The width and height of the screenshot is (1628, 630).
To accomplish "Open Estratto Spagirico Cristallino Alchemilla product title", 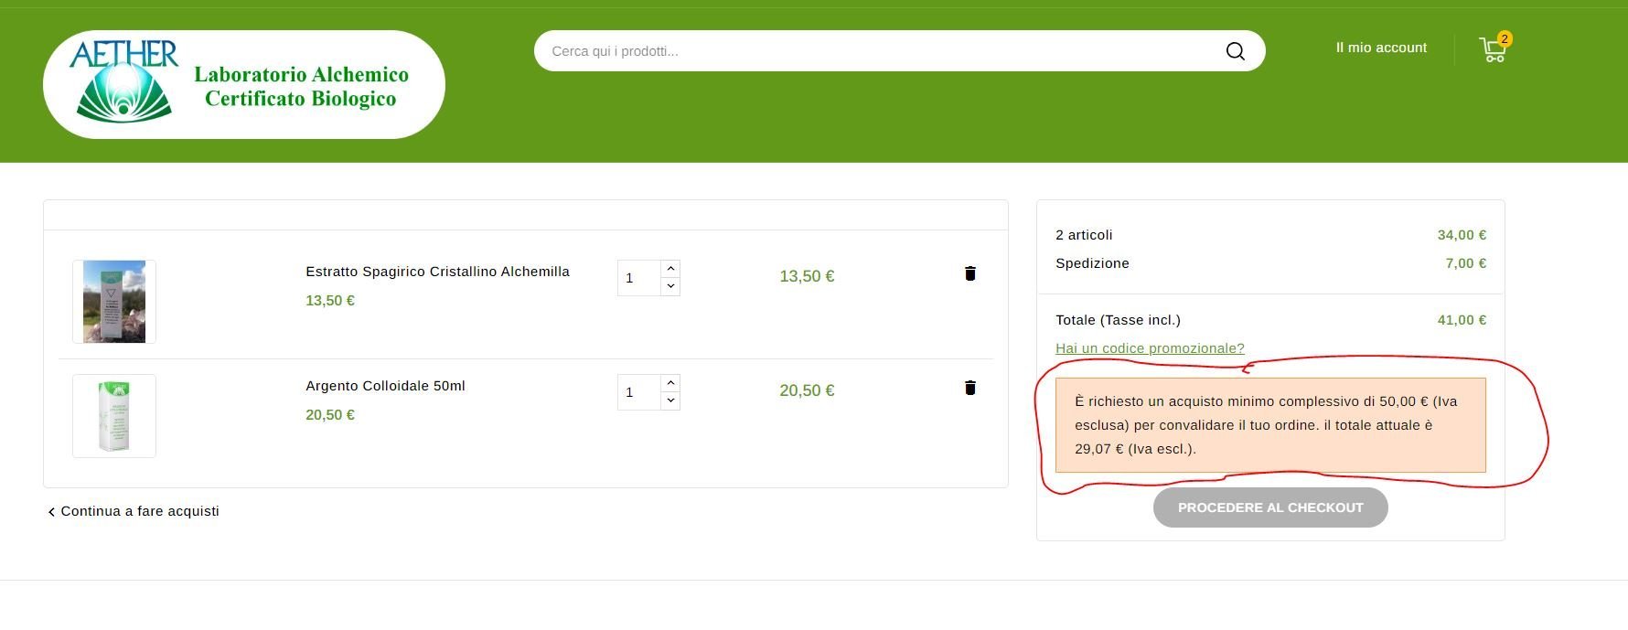I will (437, 272).
